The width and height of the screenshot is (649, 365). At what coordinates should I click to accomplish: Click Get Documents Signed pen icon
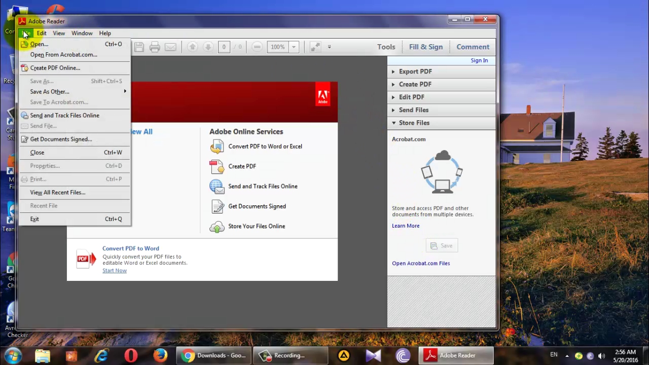click(x=217, y=206)
